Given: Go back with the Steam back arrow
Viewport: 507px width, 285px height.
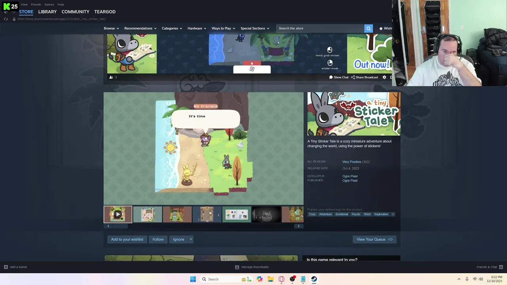Looking at the screenshot, I should [x=6, y=12].
